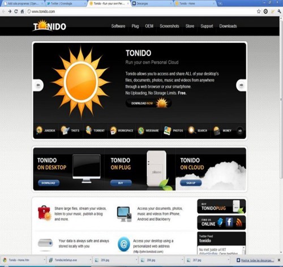Open the Support menu item
The width and height of the screenshot is (283, 267).
click(207, 26)
